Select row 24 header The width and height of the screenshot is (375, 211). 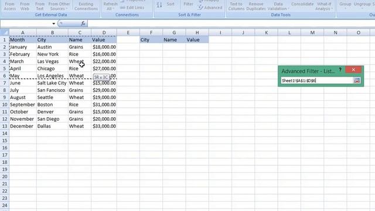5,205
